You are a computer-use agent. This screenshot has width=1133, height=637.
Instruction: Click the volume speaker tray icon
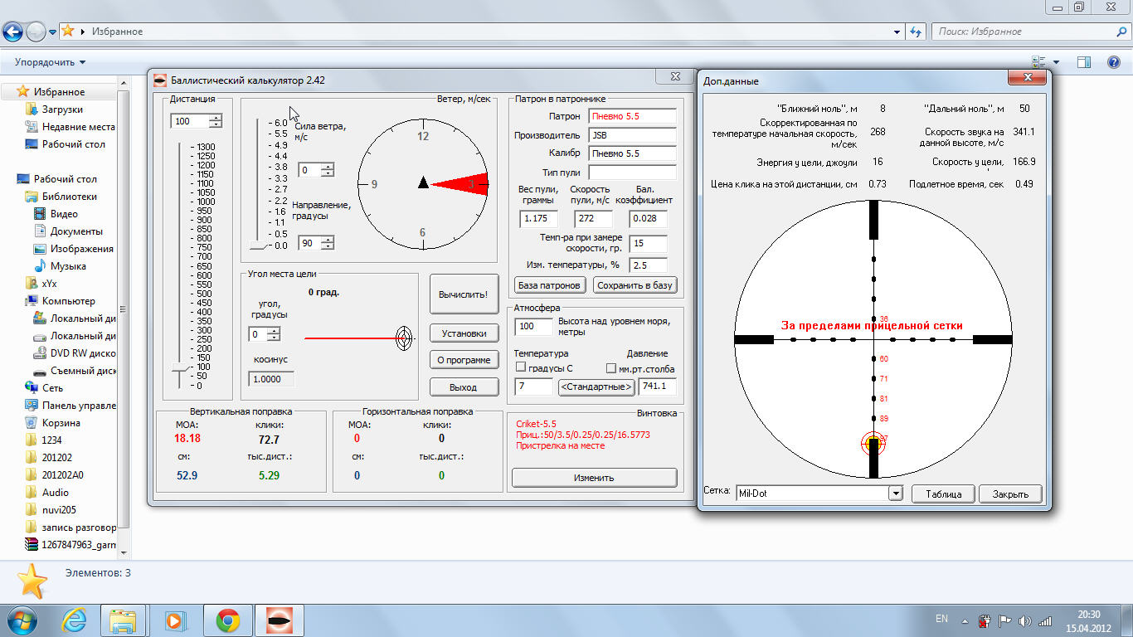[1025, 620]
